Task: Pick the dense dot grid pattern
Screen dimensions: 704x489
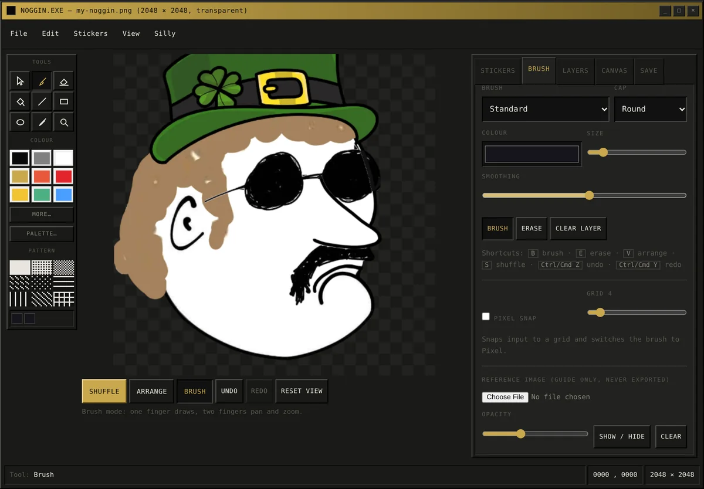Action: (x=42, y=267)
